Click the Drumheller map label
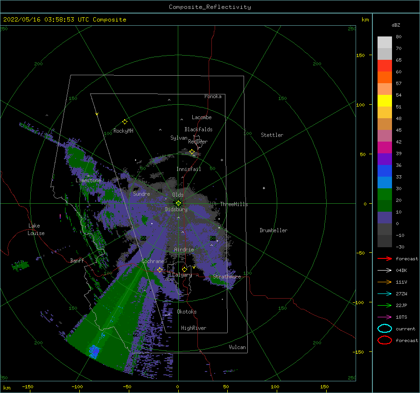The image size is (420, 393). pyautogui.click(x=273, y=230)
